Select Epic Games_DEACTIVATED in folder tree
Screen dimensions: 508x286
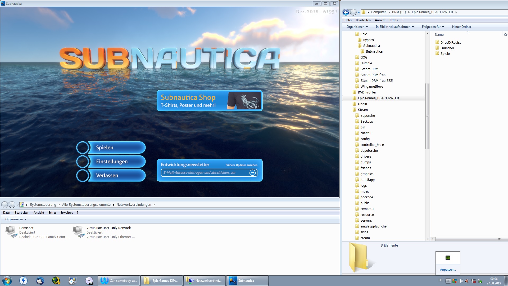[x=384, y=98]
